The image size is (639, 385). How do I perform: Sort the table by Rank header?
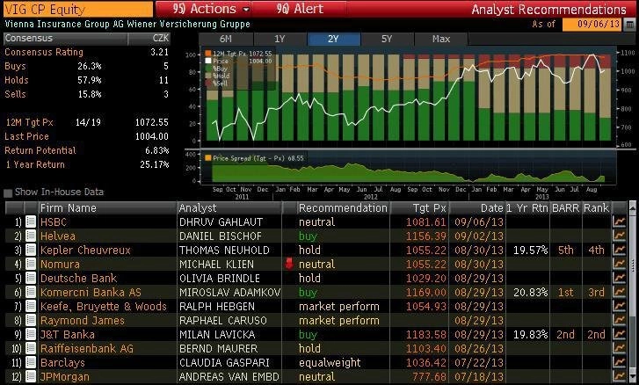coord(596,207)
